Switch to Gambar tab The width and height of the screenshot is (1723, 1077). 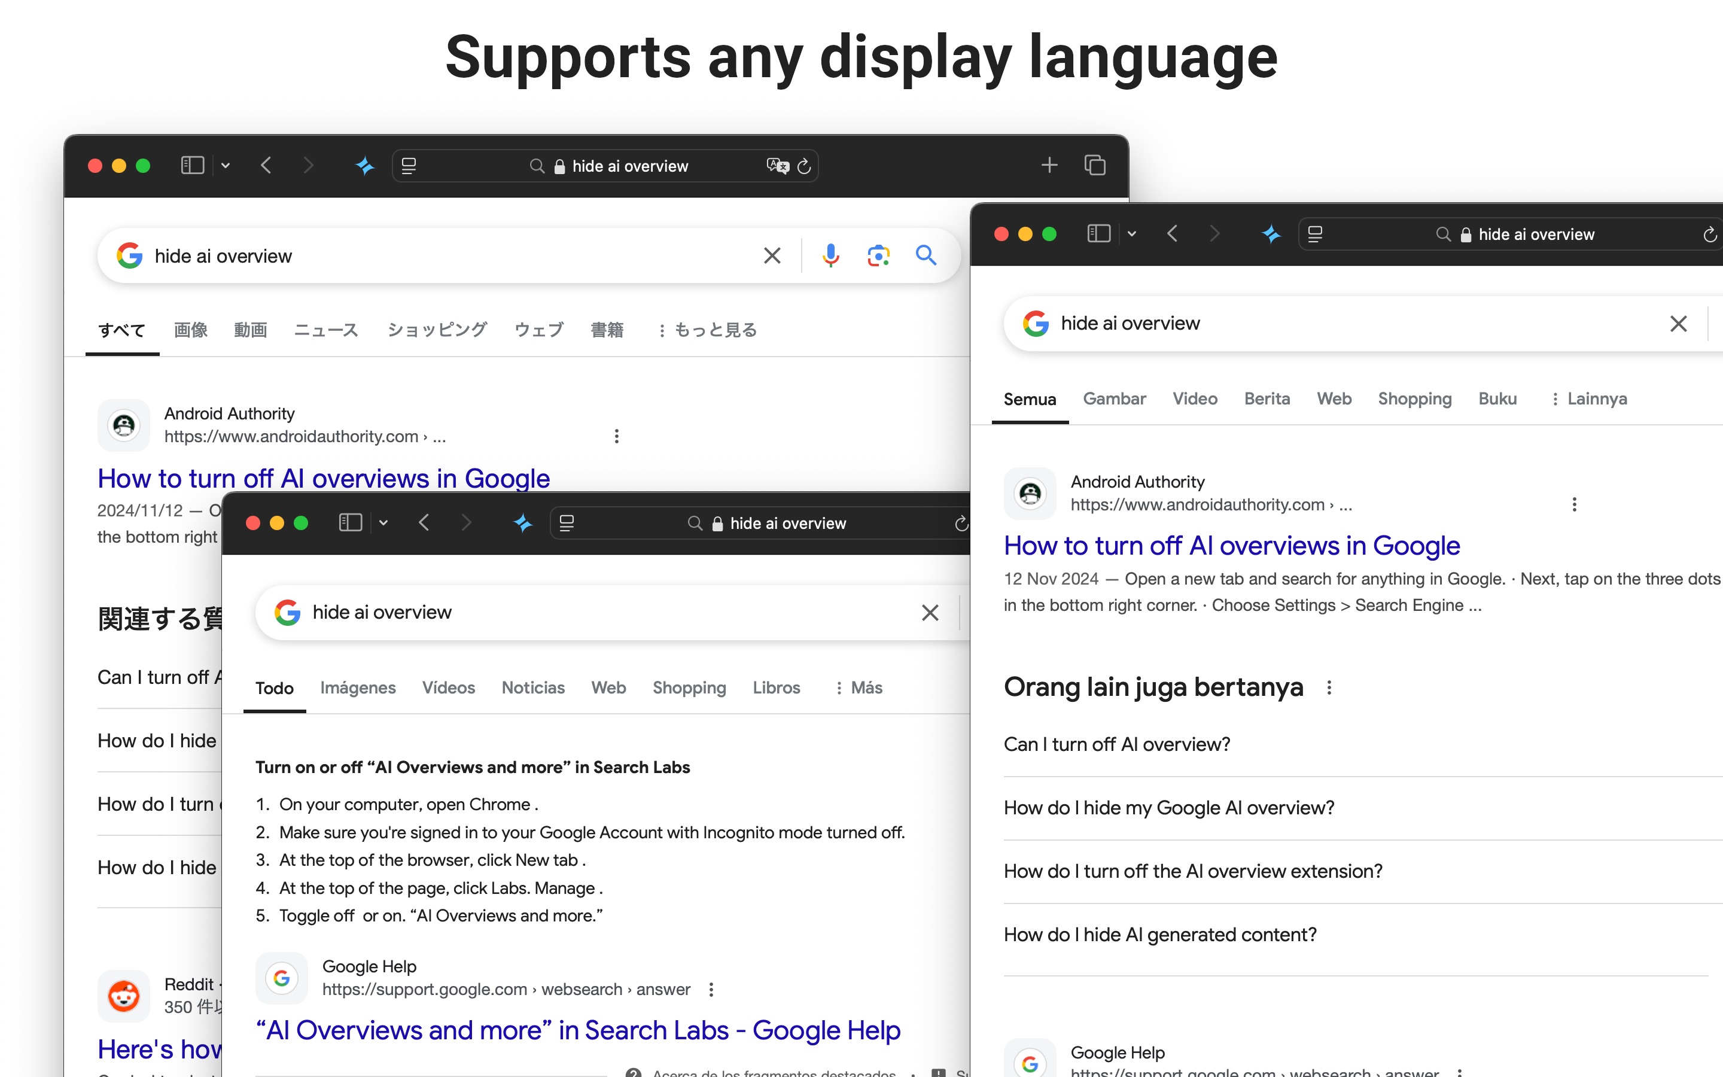pos(1114,399)
